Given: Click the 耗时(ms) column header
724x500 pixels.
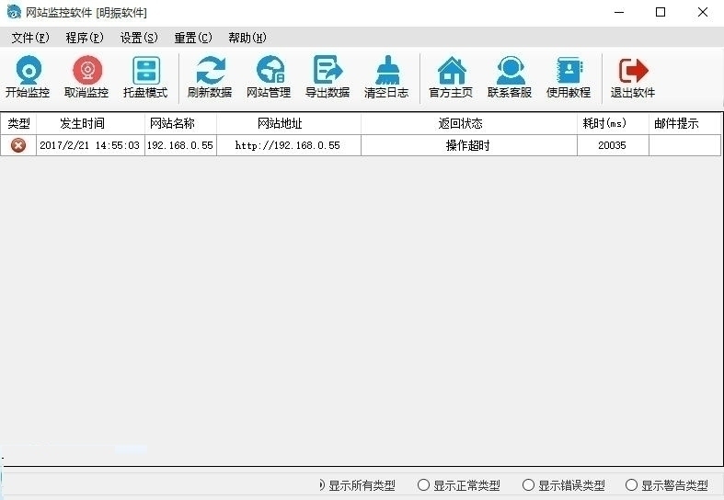Looking at the screenshot, I should click(x=614, y=123).
